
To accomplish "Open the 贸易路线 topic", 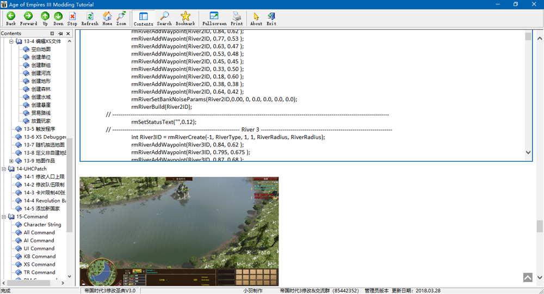I will pyautogui.click(x=41, y=113).
